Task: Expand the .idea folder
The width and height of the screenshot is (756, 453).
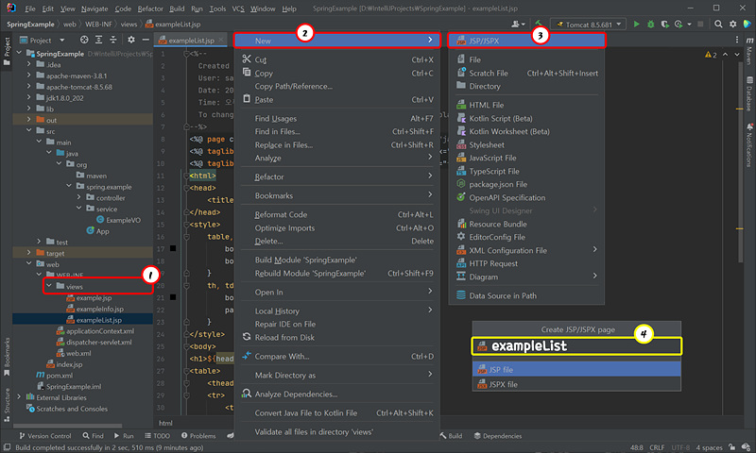Action: tap(29, 64)
